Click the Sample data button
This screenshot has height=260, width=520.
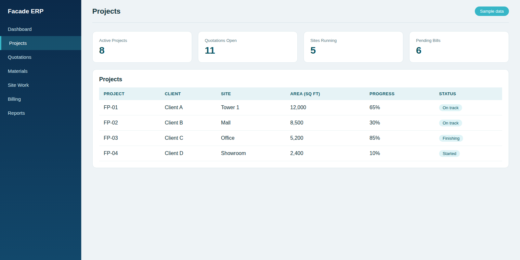pos(492,11)
